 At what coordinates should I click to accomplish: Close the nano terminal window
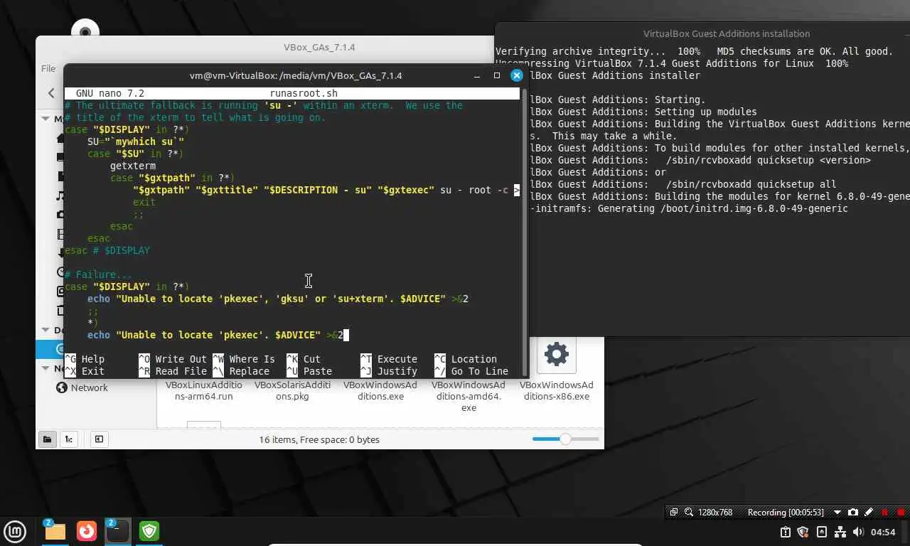(517, 75)
